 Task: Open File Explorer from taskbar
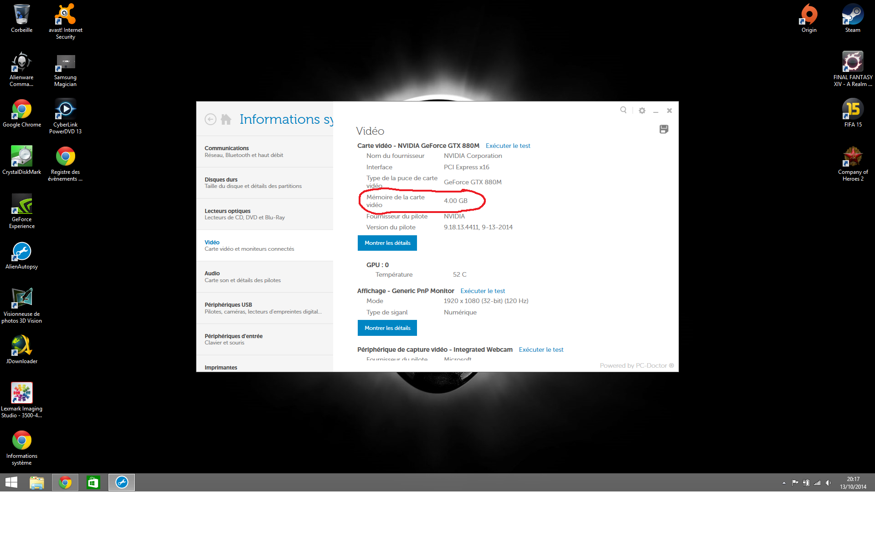pos(37,482)
